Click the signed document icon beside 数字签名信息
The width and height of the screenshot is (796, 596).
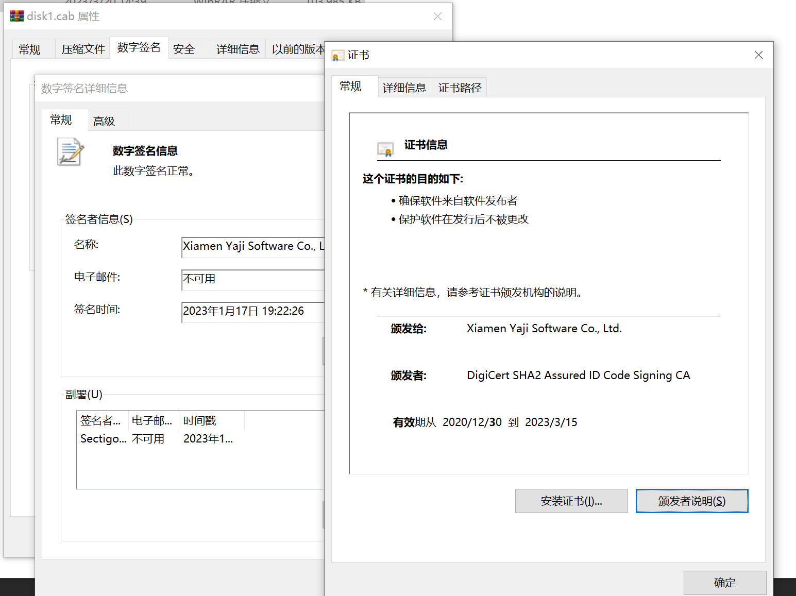(71, 152)
